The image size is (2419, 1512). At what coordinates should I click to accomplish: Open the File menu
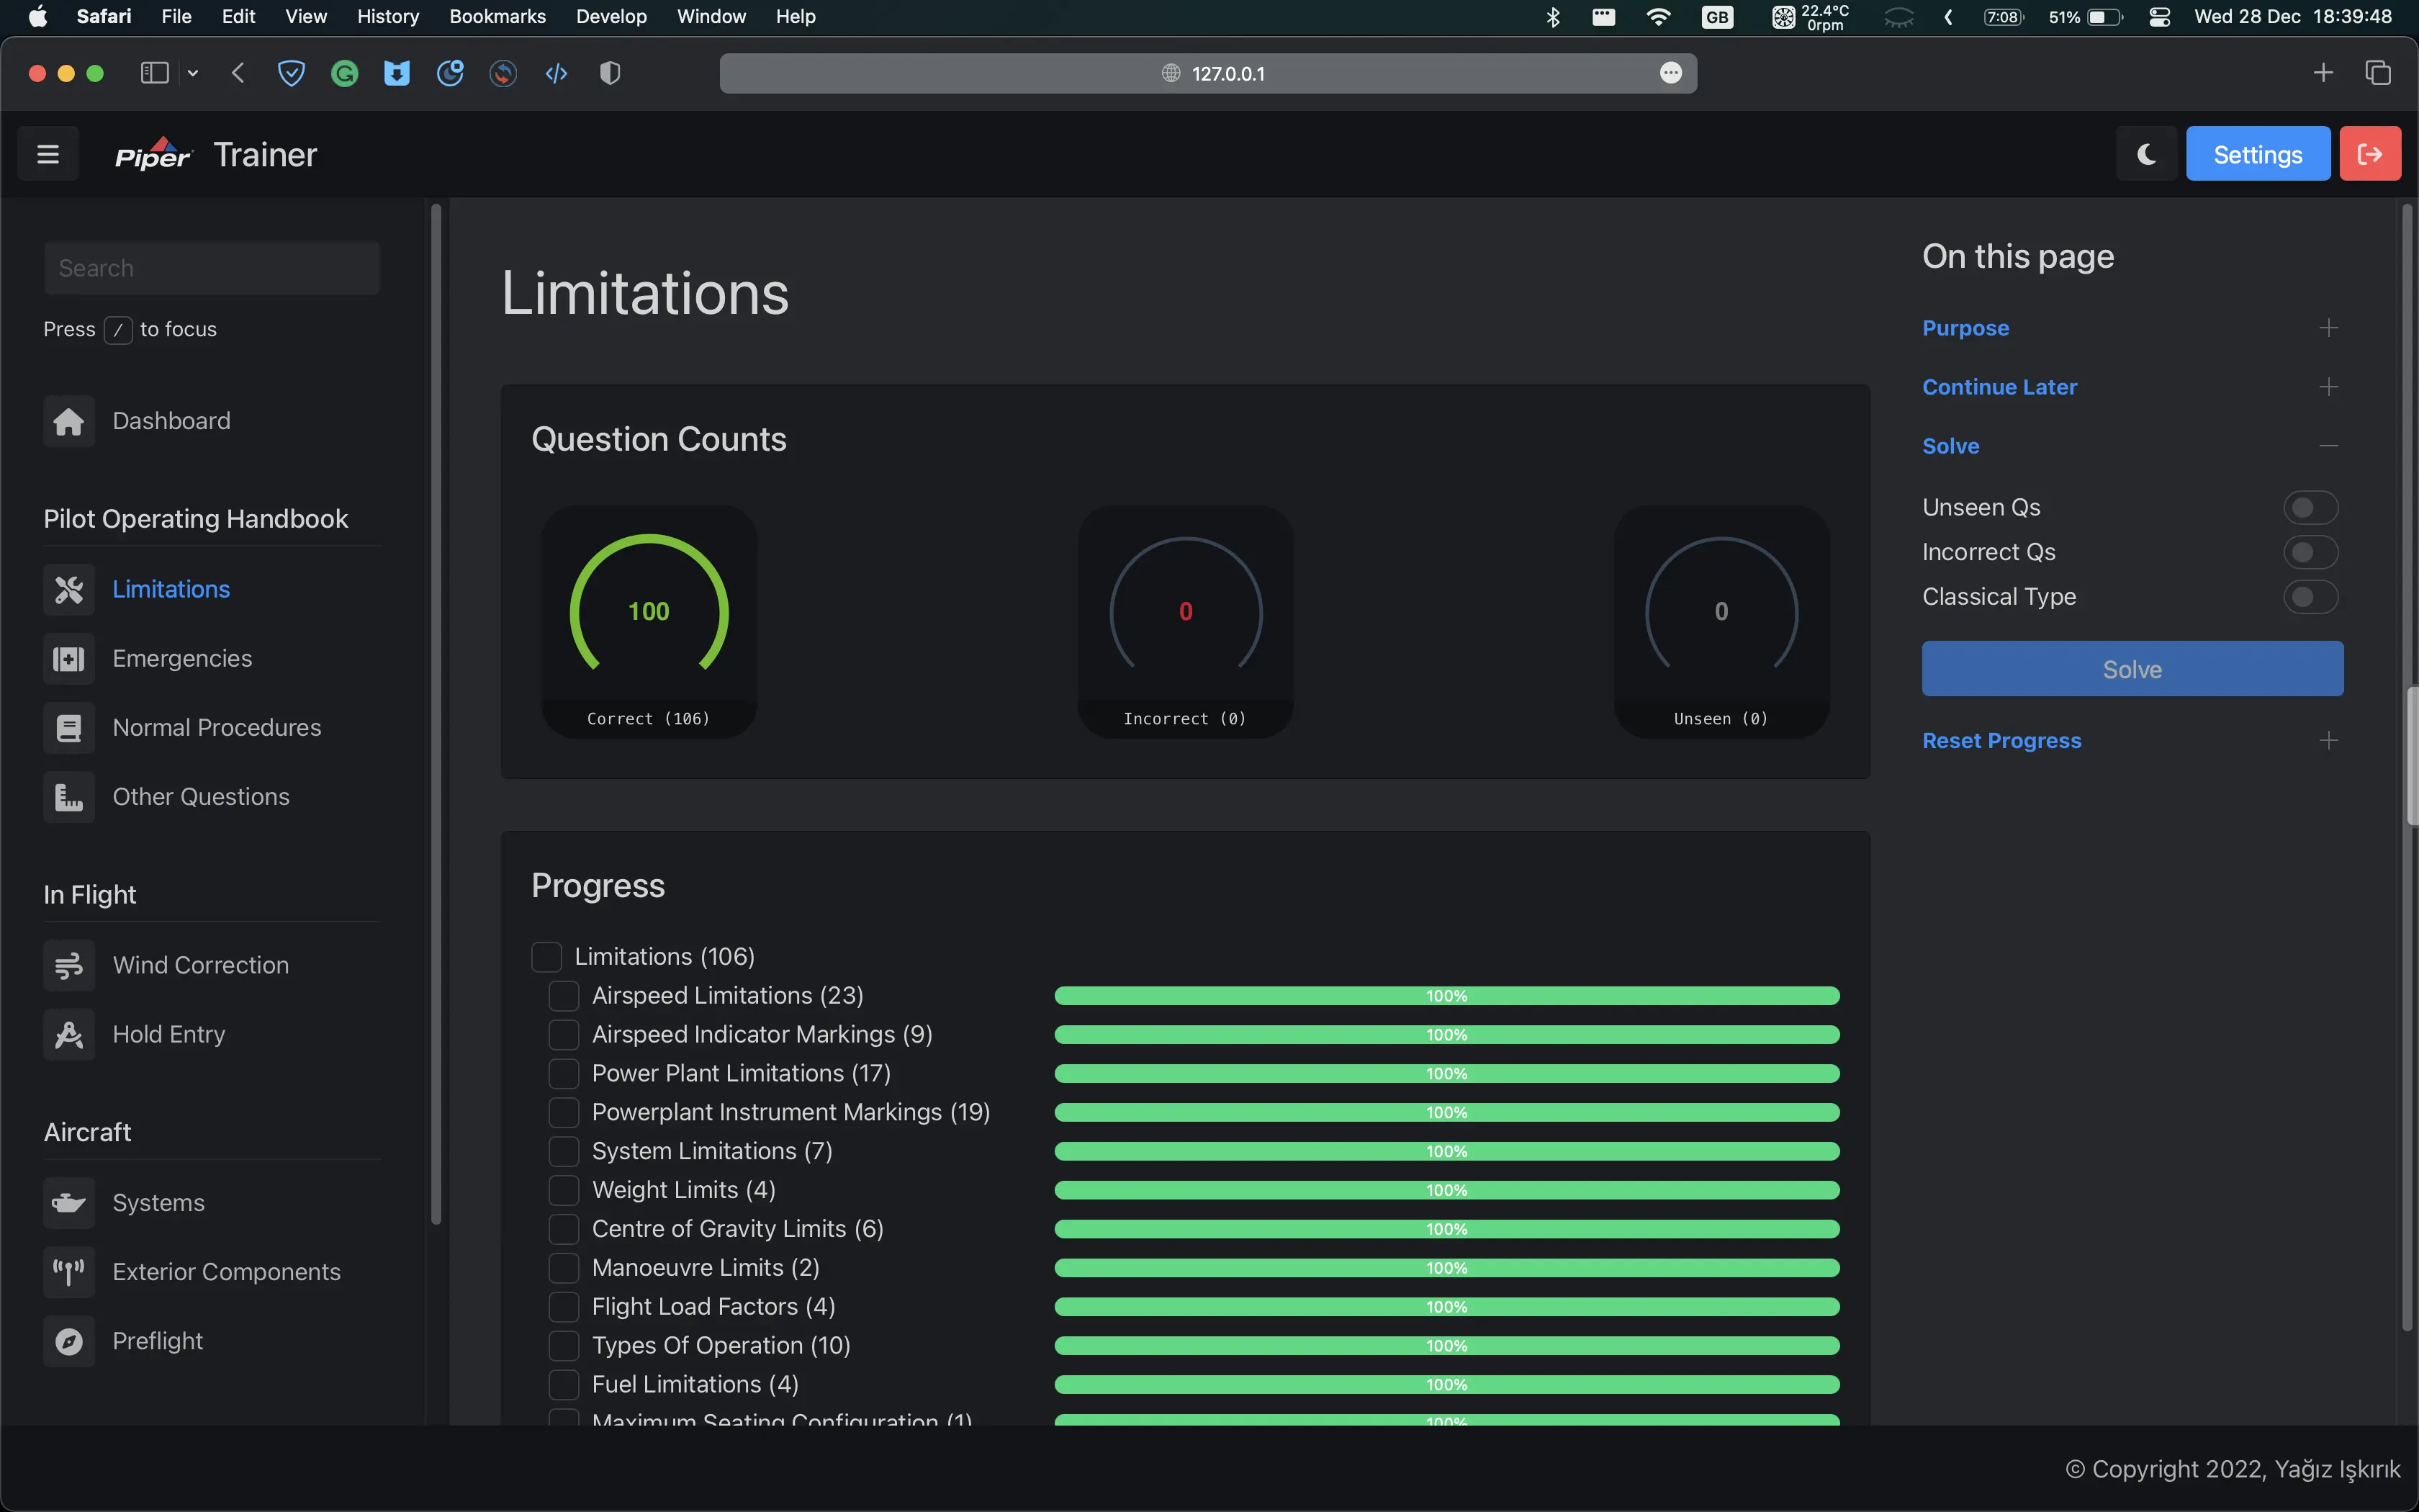tap(176, 17)
